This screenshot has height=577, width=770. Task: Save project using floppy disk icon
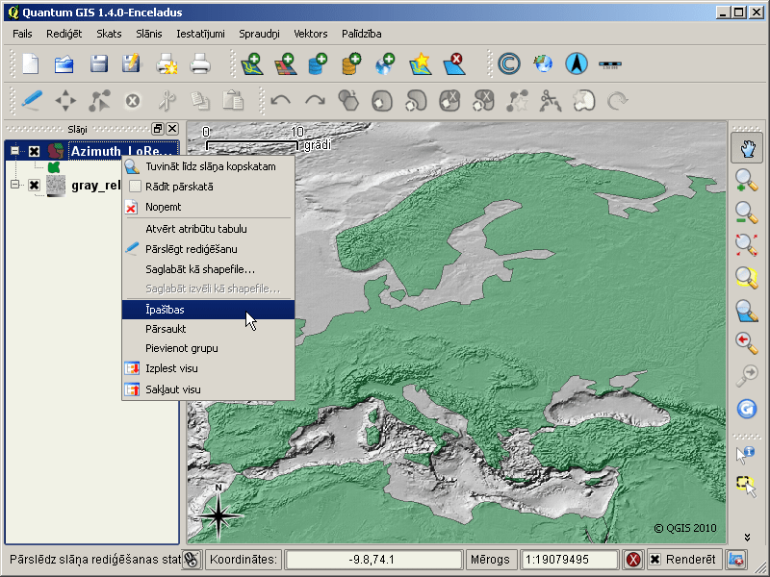(x=99, y=64)
